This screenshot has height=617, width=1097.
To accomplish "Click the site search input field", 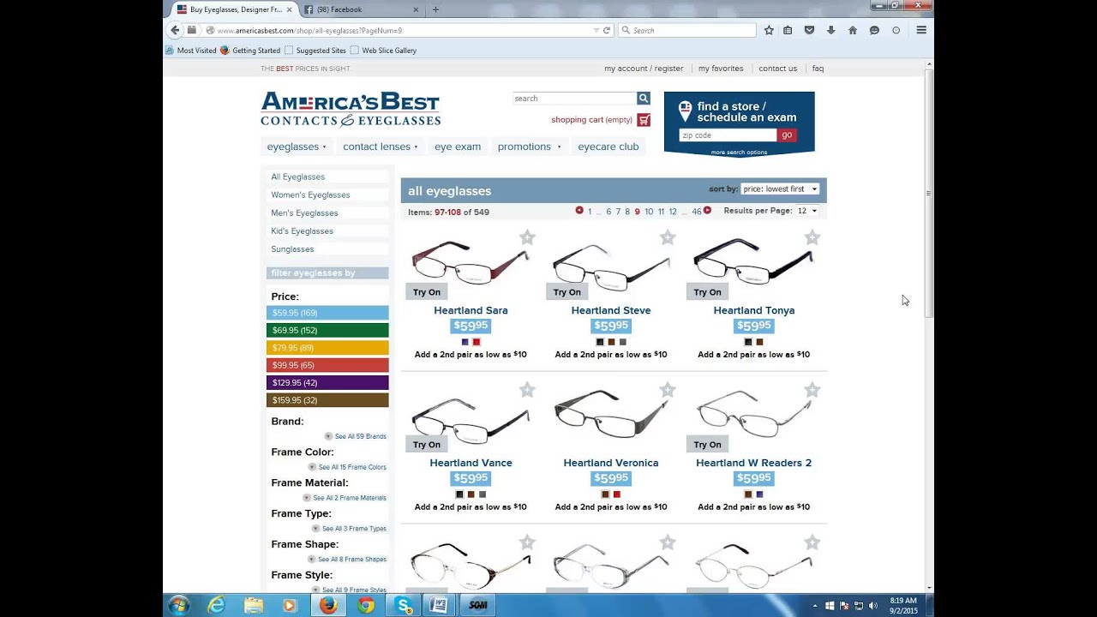I will click(574, 99).
